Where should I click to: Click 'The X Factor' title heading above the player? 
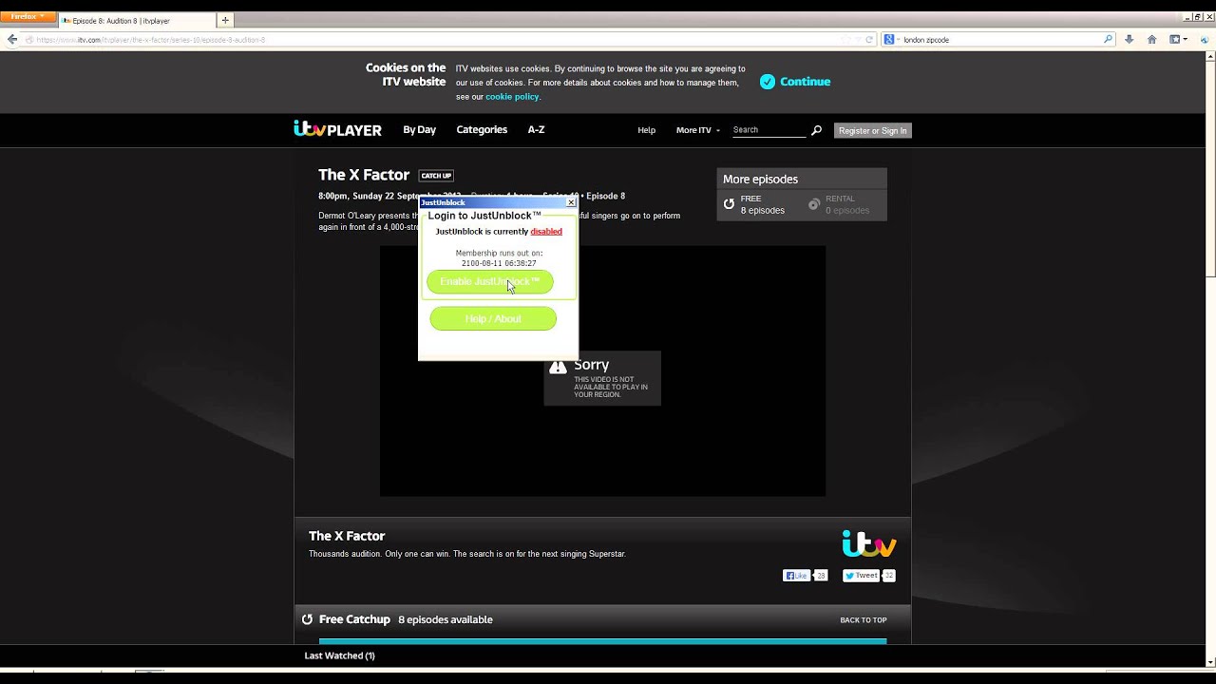pyautogui.click(x=364, y=175)
